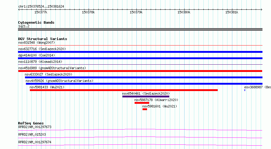The image size is (271, 149).
Task: Click the blue bar for nsv4059926
Action: click(x=144, y=84)
